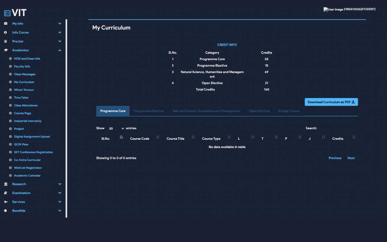This screenshot has width=387, height=242.
Task: Select the Academics graduation cap icon
Action: coord(5,50)
